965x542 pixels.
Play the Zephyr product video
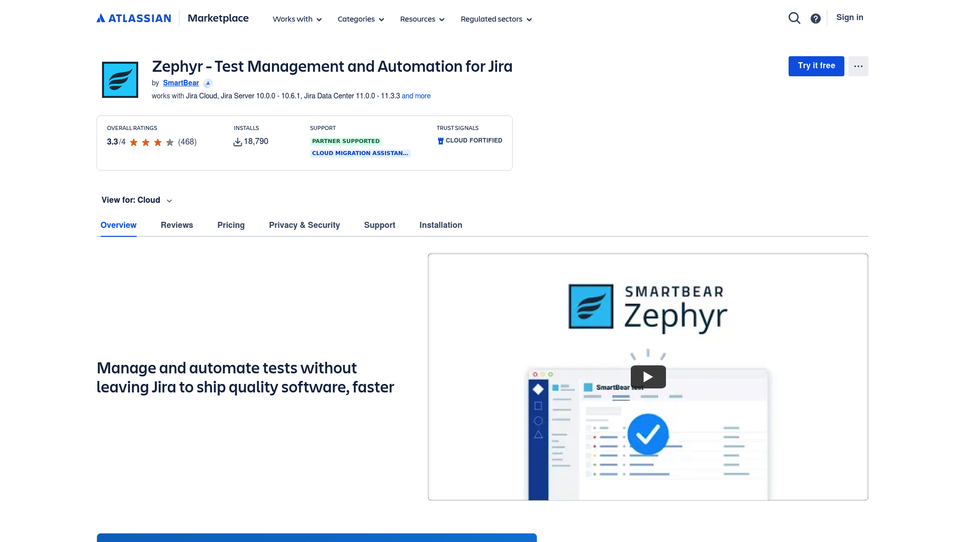(648, 376)
